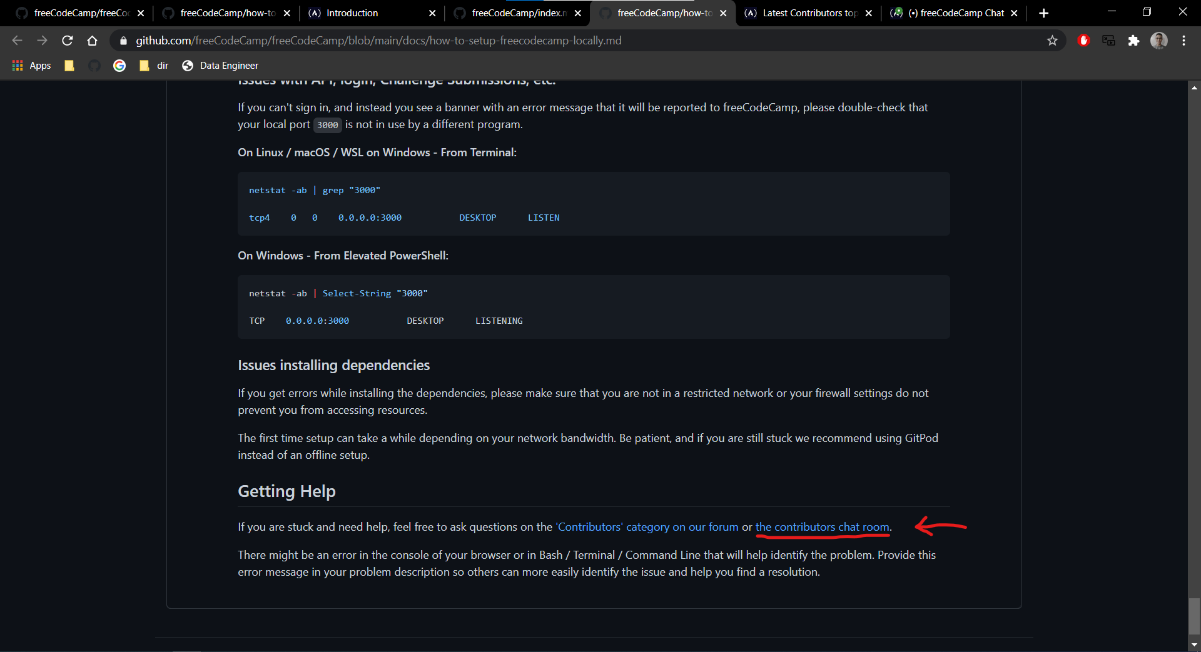This screenshot has width=1201, height=652.
Task: Reload the current page
Action: pos(68,41)
